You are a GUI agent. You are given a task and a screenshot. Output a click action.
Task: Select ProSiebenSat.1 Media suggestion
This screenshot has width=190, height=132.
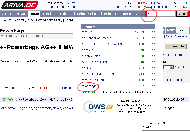point(96,38)
